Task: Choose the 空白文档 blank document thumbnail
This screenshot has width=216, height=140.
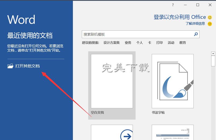Action: (112, 81)
